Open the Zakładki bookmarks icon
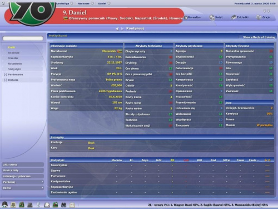 234,17
